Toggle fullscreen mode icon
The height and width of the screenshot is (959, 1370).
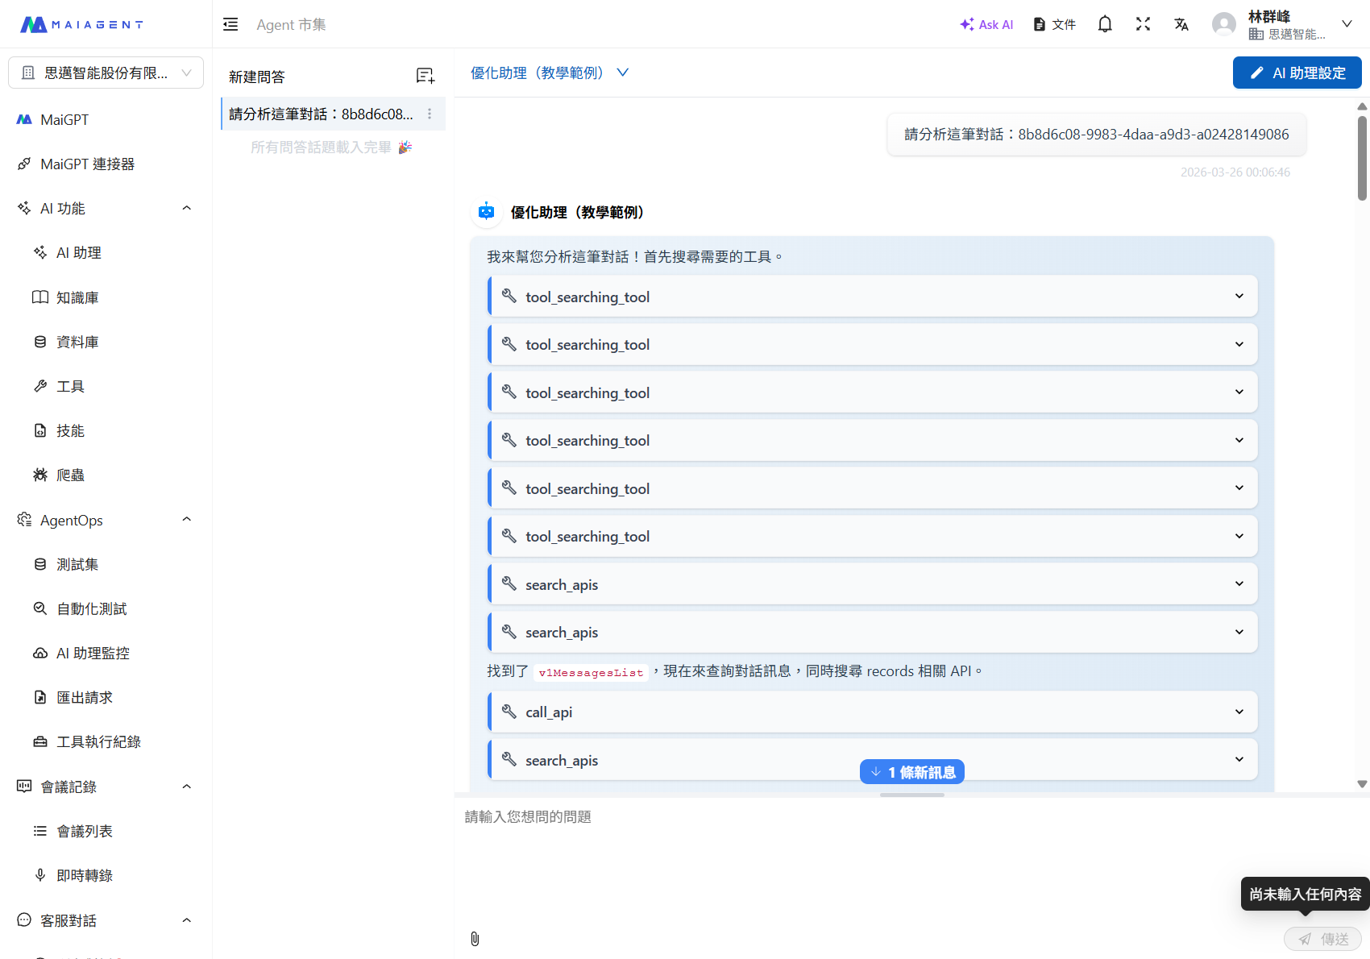pos(1143,24)
